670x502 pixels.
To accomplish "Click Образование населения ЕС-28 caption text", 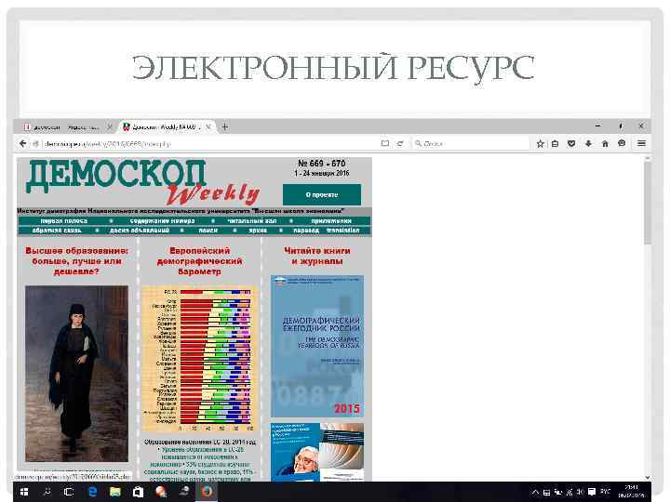I will (x=200, y=443).
